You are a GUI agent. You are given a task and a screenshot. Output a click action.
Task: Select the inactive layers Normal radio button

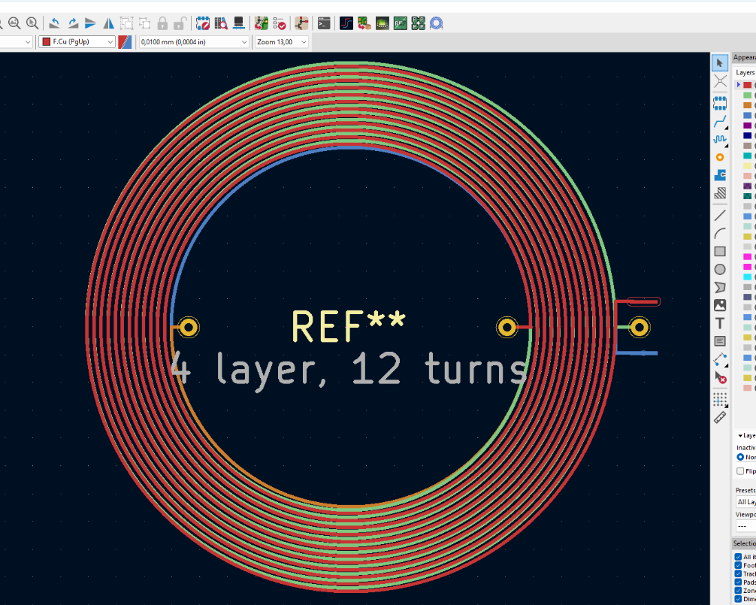pos(740,457)
